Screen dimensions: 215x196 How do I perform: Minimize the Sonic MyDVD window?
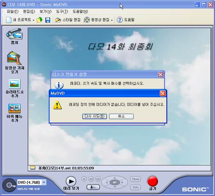click(x=197, y=5)
